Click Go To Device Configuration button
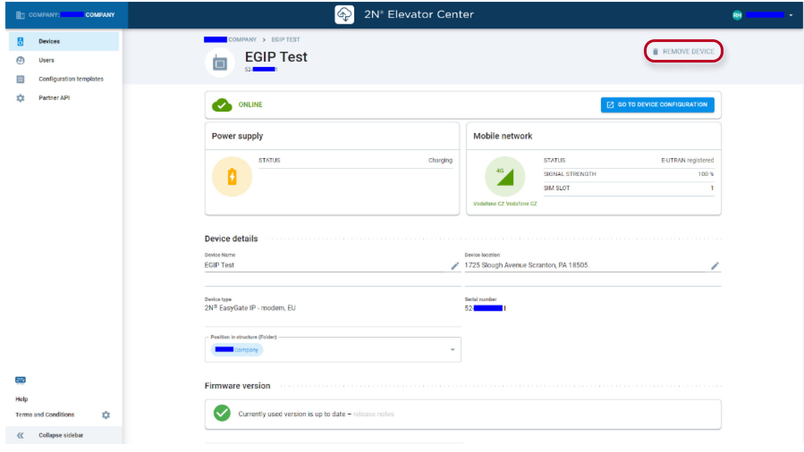 pyautogui.click(x=657, y=105)
